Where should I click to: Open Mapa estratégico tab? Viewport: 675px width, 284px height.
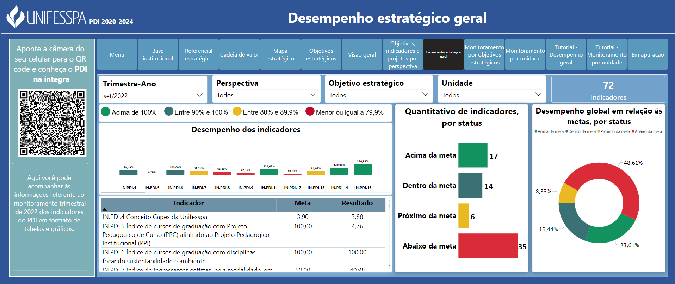coord(280,54)
